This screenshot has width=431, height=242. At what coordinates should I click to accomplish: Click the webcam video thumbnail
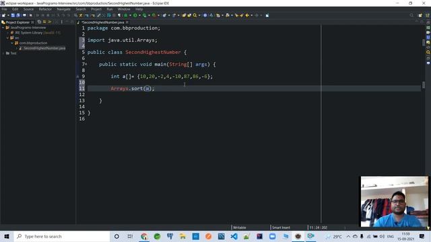[x=395, y=202]
